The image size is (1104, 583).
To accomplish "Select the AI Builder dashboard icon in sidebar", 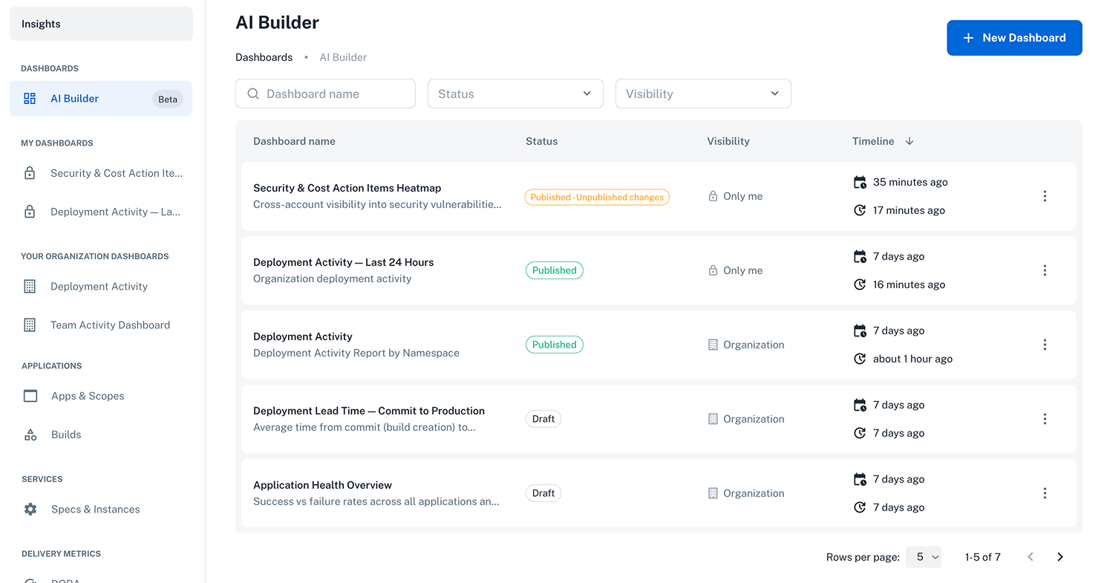I will [x=30, y=98].
